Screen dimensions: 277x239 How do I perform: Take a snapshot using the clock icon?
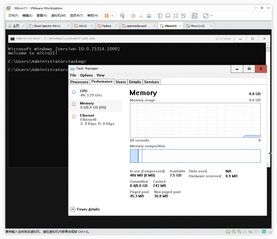133,16
